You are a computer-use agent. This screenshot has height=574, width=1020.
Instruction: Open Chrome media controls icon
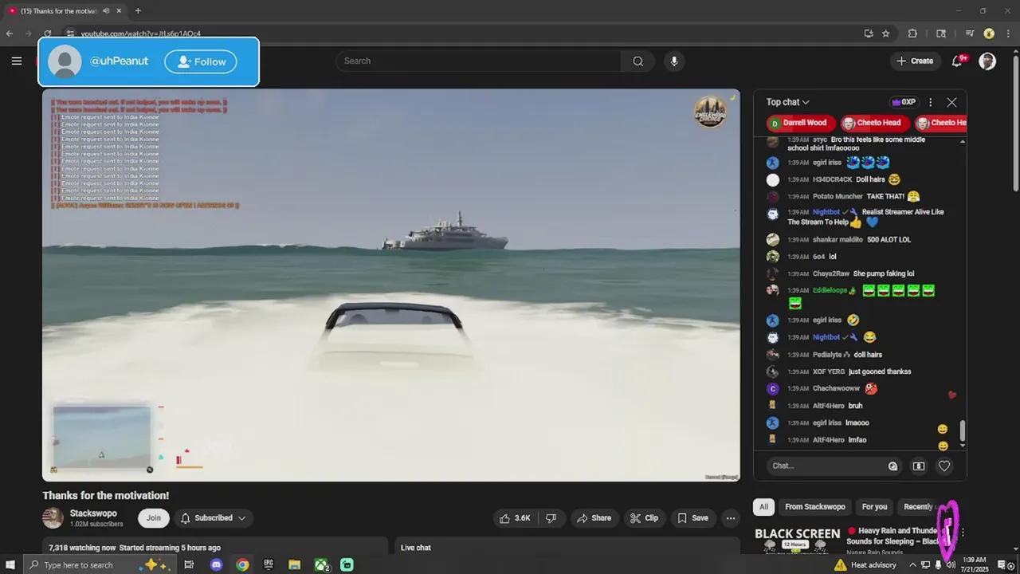tap(970, 33)
